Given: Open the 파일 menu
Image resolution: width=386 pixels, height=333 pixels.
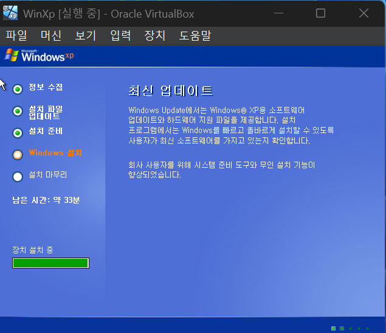Looking at the screenshot, I should [16, 36].
